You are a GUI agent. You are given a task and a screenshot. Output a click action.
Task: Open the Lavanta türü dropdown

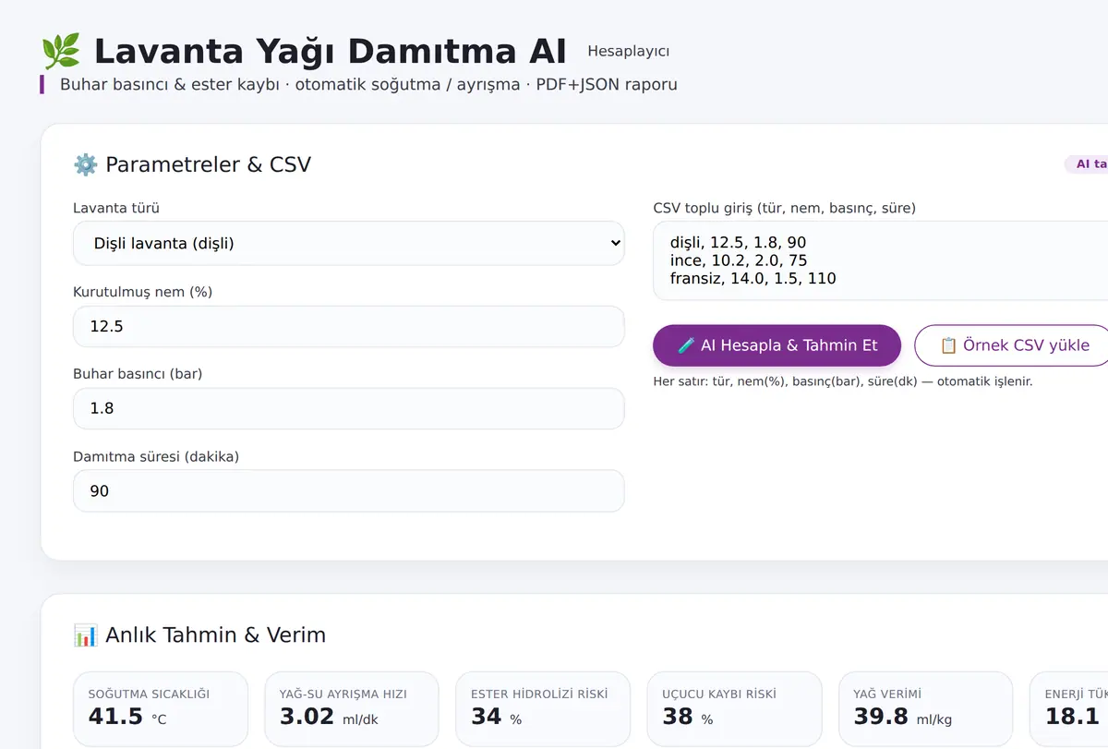[x=349, y=244]
